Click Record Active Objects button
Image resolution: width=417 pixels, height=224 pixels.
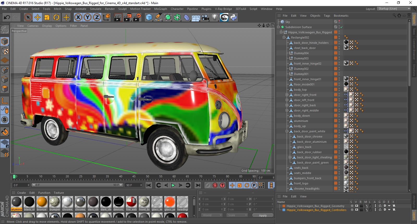tap(207, 185)
